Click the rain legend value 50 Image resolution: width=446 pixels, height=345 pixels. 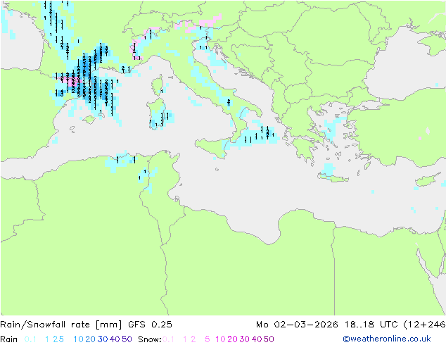coord(127,339)
